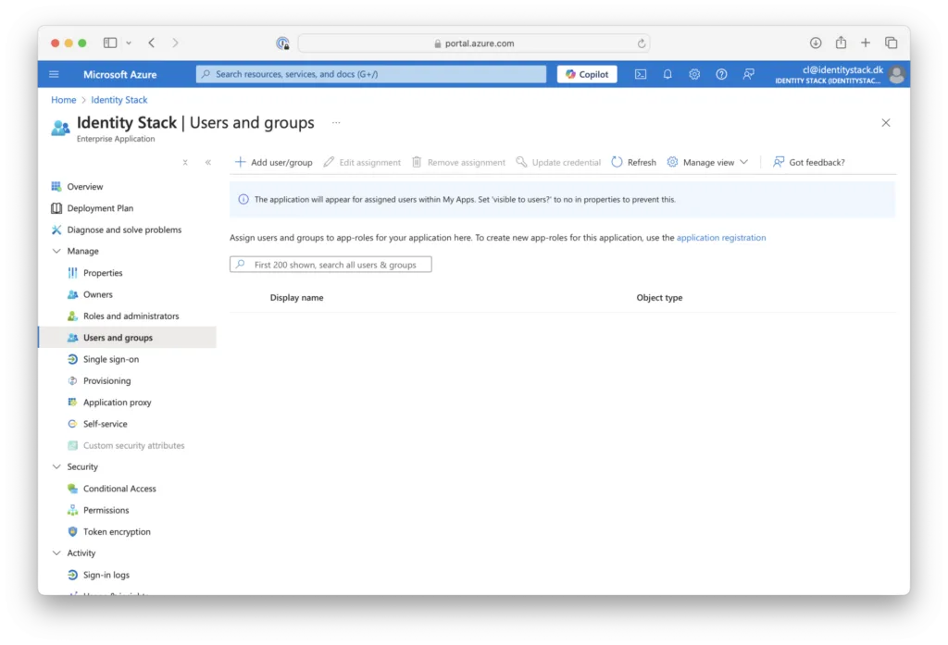Open Cloud Shell icon in top bar
Viewport: 948px width, 645px height.
tap(641, 74)
